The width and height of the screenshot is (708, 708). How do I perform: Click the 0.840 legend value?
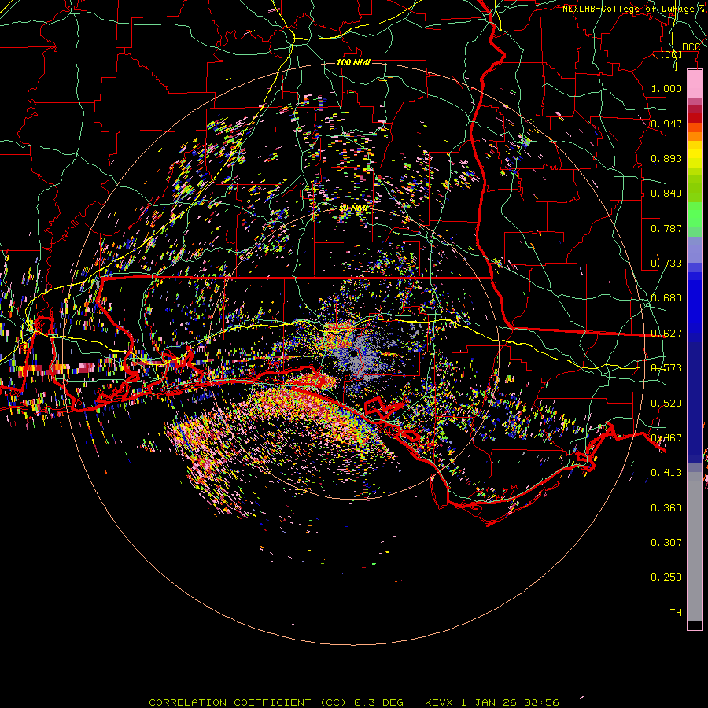coord(666,194)
